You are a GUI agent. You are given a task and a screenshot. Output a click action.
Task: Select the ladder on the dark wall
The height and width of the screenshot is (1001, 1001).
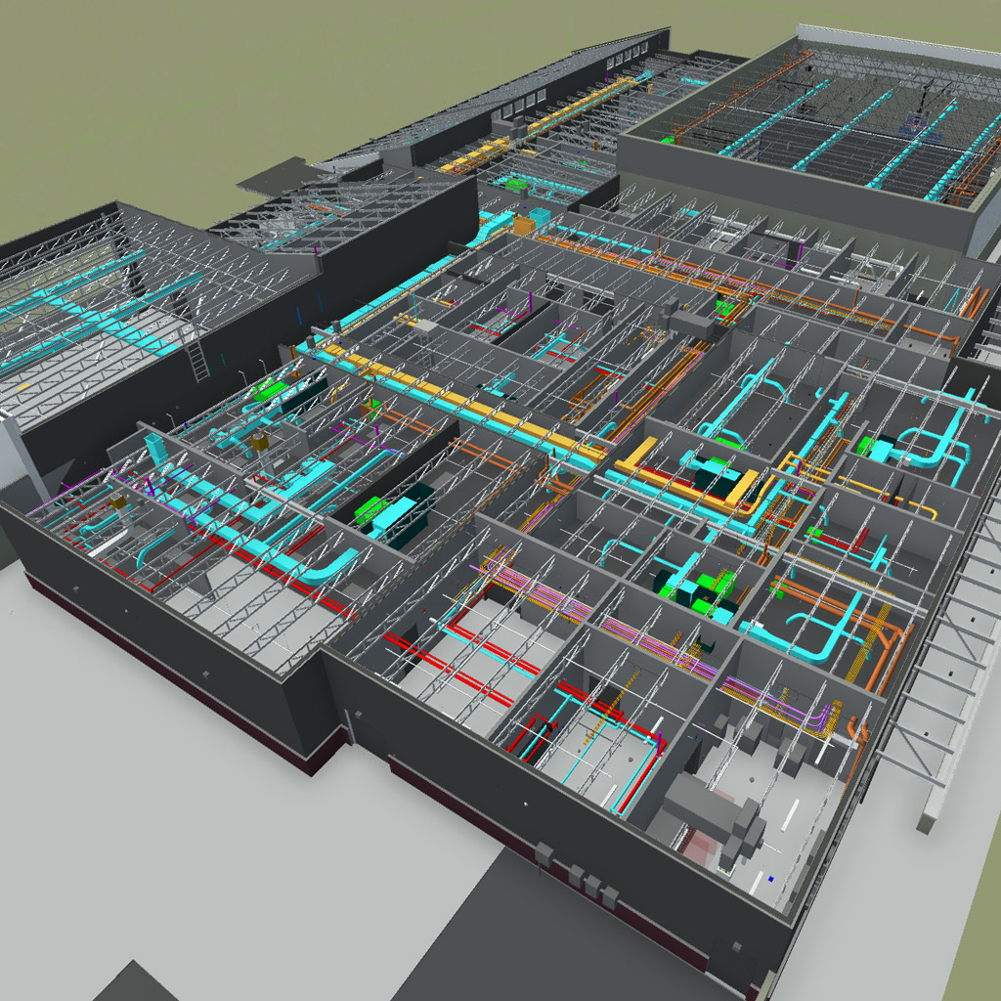(196, 361)
